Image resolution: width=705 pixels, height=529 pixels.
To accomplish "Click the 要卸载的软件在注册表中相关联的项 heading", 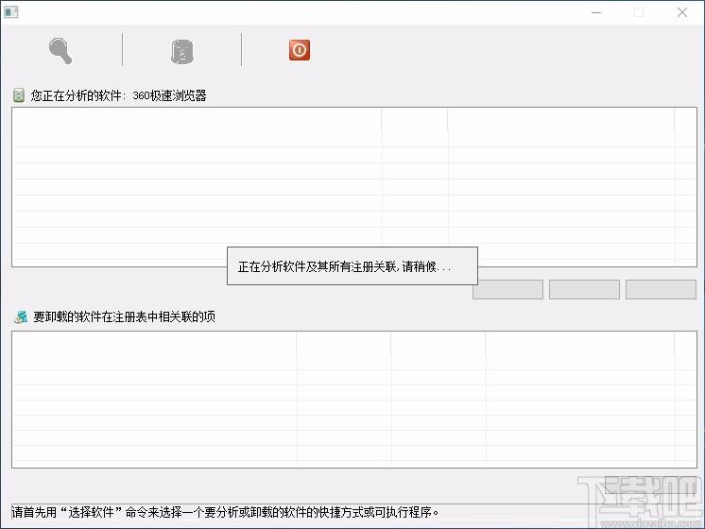I will click(x=125, y=316).
